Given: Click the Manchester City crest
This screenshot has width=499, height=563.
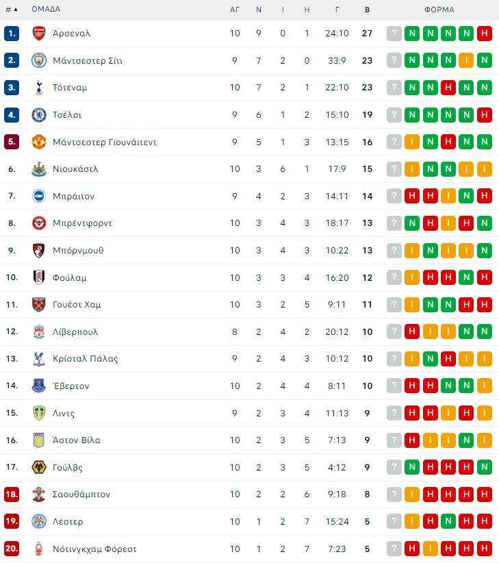Looking at the screenshot, I should click(x=39, y=60).
